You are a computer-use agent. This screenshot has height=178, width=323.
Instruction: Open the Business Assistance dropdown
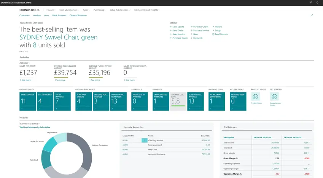(x=30, y=124)
